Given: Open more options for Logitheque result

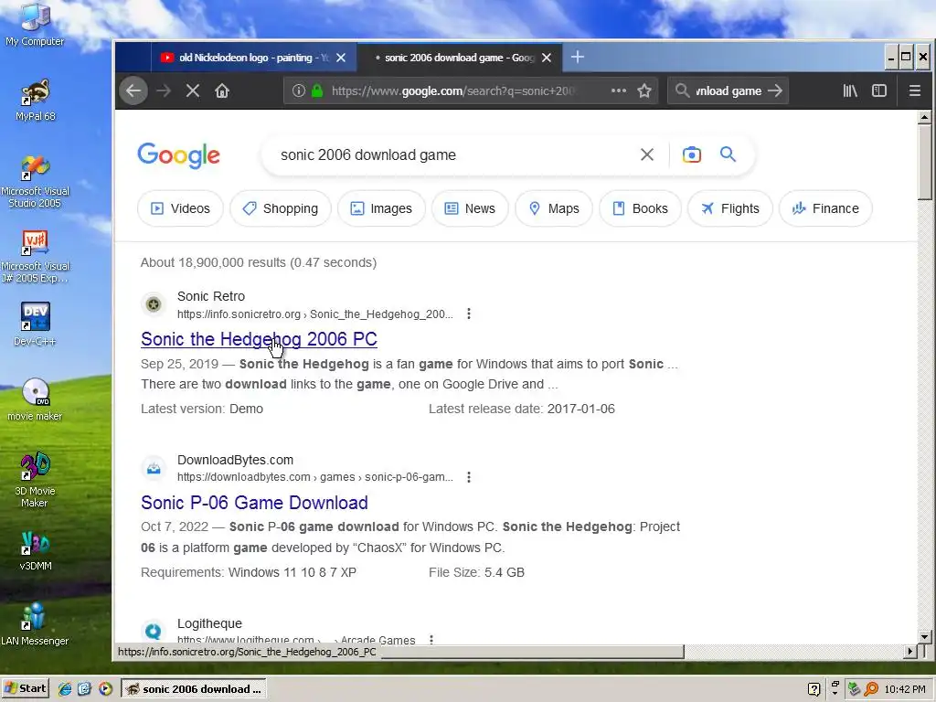Looking at the screenshot, I should [431, 640].
